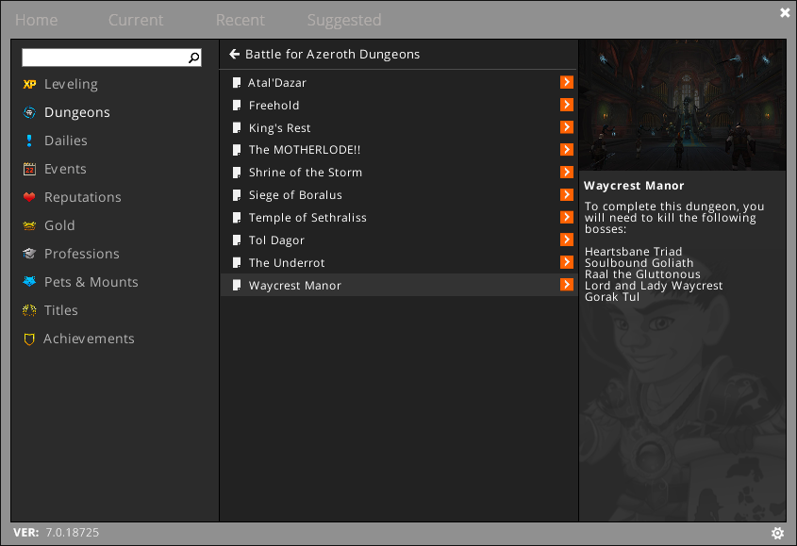The height and width of the screenshot is (546, 797).
Task: Click the Pets & Mounts paw icon
Action: pyautogui.click(x=29, y=282)
